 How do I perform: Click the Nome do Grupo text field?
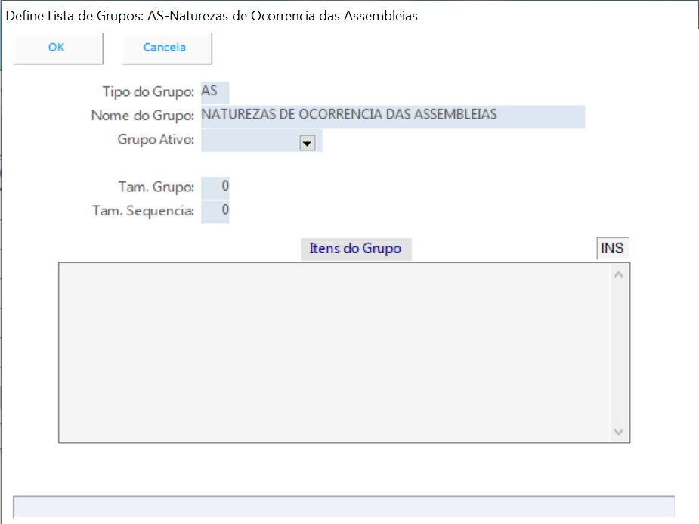[392, 116]
